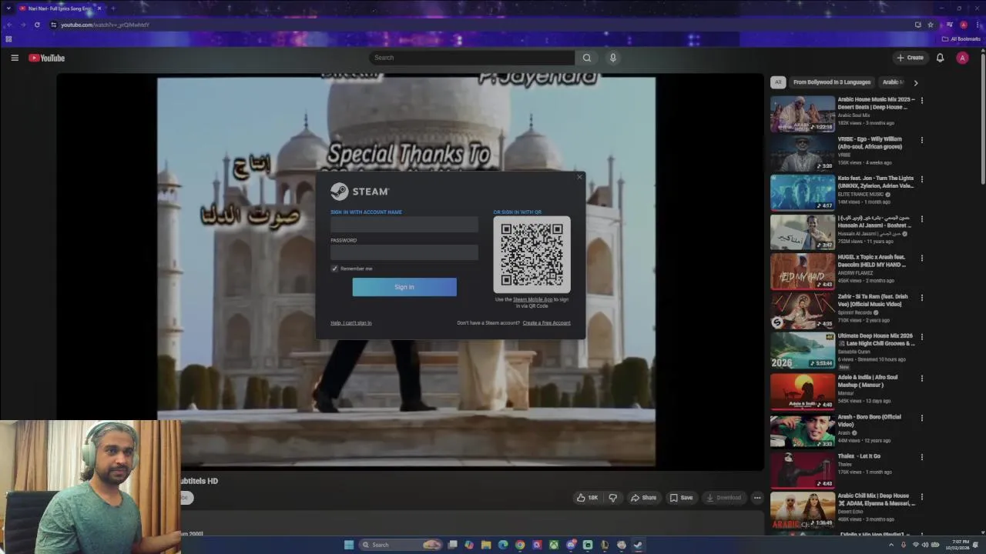This screenshot has width=986, height=554.
Task: Open Ultimate Deep House Mix 2026 thumbnail
Action: (x=803, y=351)
